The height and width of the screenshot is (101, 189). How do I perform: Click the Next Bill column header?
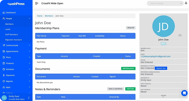tap(82, 36)
